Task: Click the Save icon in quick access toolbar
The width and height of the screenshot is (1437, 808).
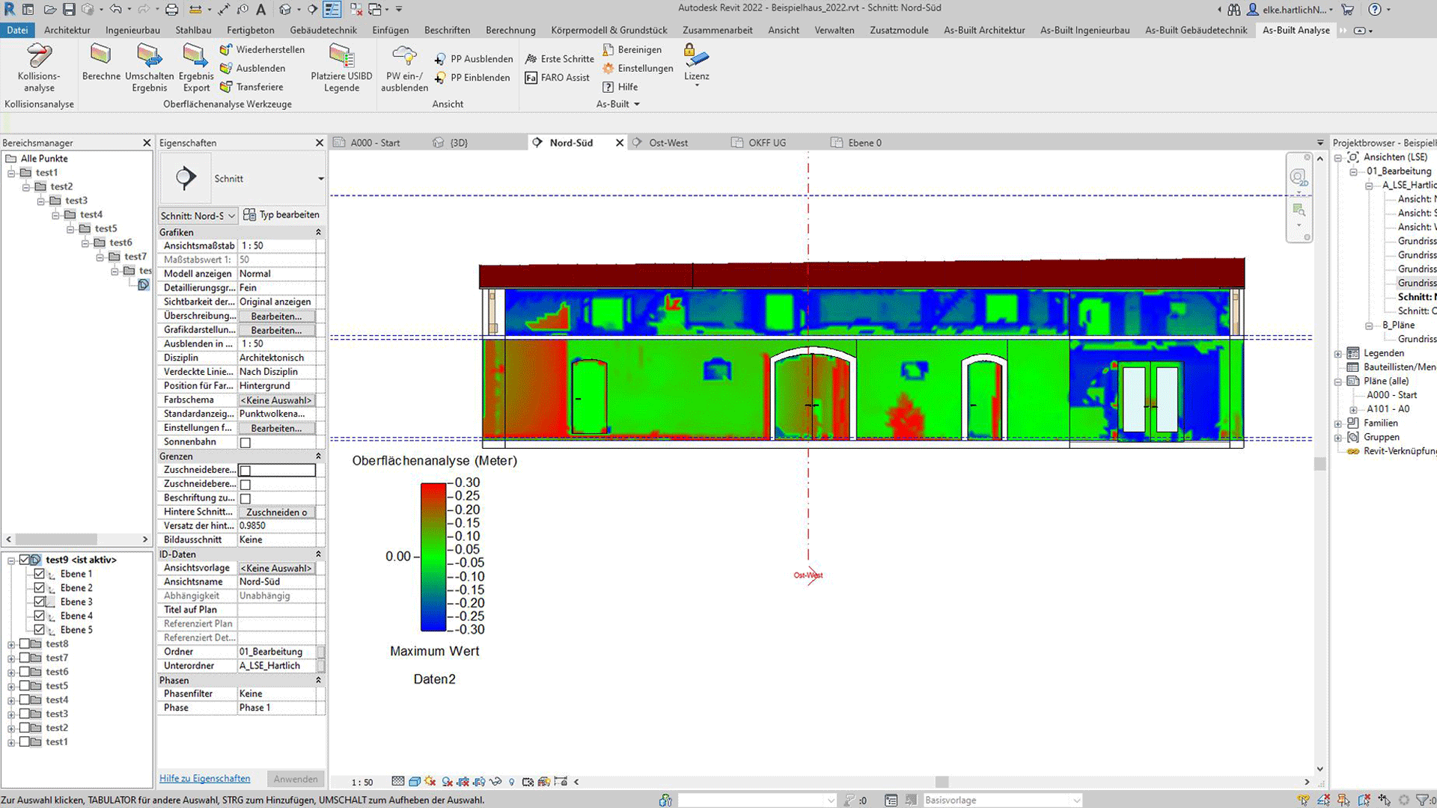Action: (x=69, y=9)
